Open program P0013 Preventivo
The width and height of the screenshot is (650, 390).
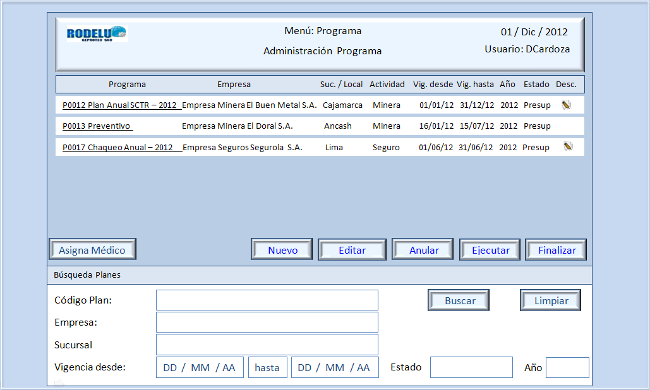pyautogui.click(x=97, y=126)
